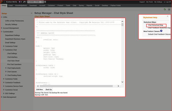Collapse the Customize Chat tree node

(4, 50)
